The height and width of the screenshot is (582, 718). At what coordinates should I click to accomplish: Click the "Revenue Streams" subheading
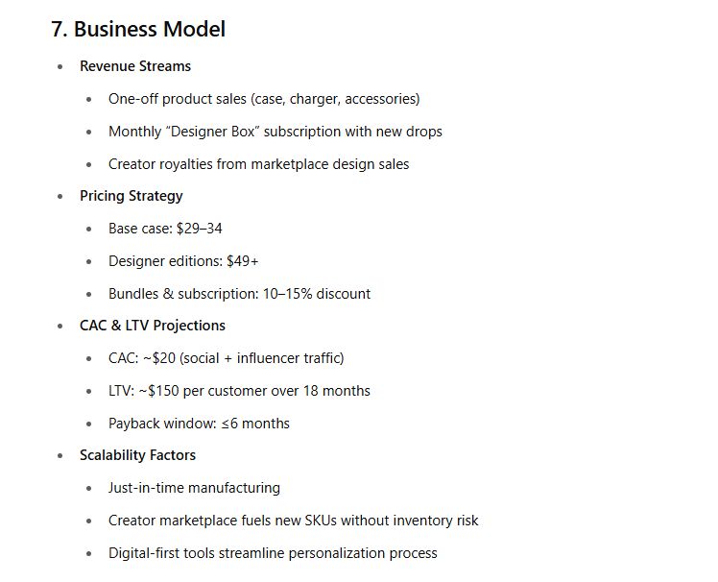click(135, 66)
